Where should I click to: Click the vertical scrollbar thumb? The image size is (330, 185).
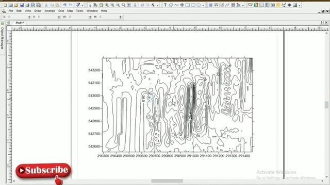[326, 105]
